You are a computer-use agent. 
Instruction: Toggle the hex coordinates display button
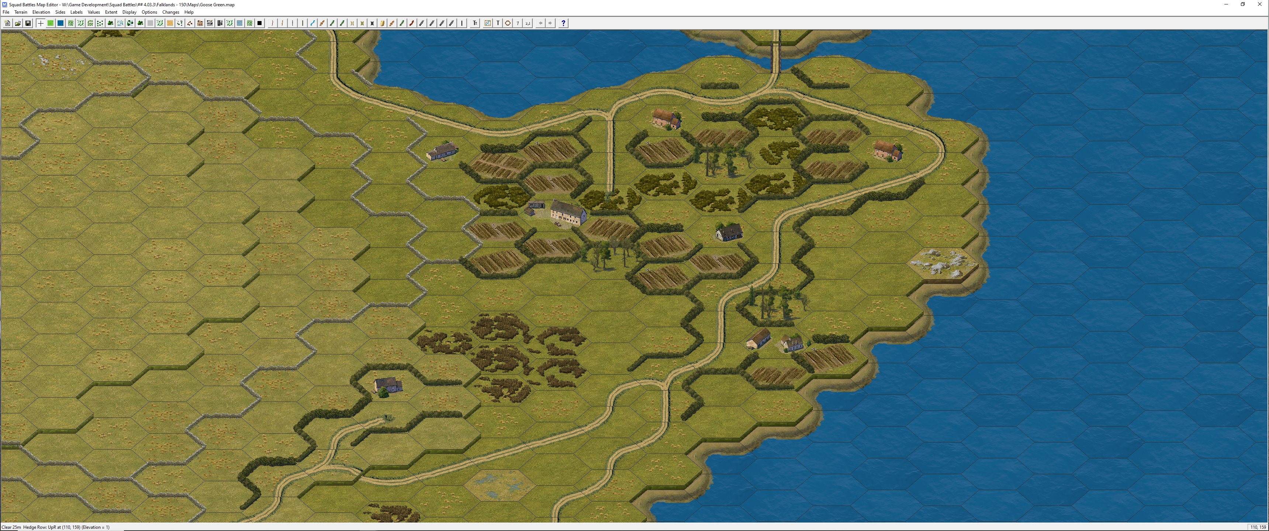click(528, 23)
